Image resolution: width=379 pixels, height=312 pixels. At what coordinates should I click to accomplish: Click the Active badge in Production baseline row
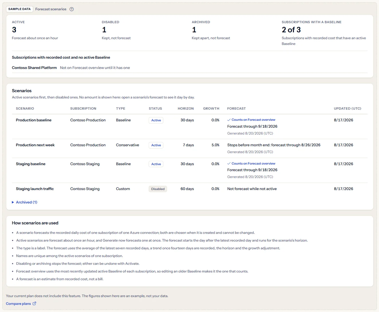pyautogui.click(x=156, y=121)
